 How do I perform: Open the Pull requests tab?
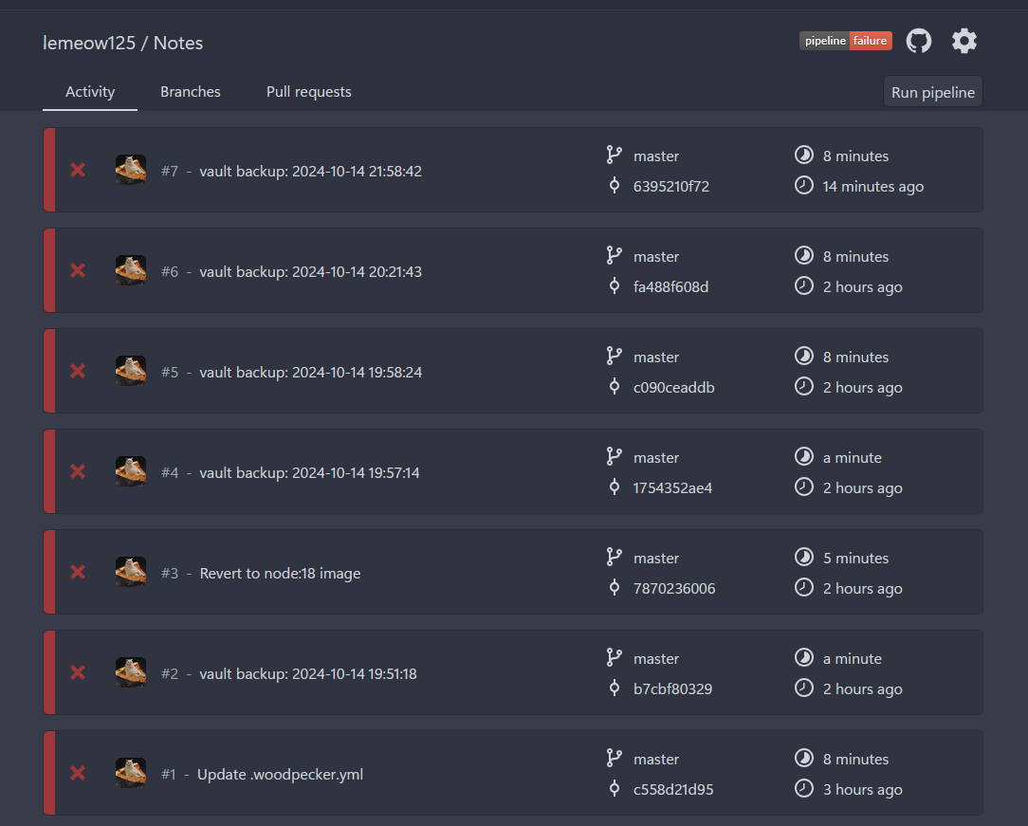coord(308,92)
